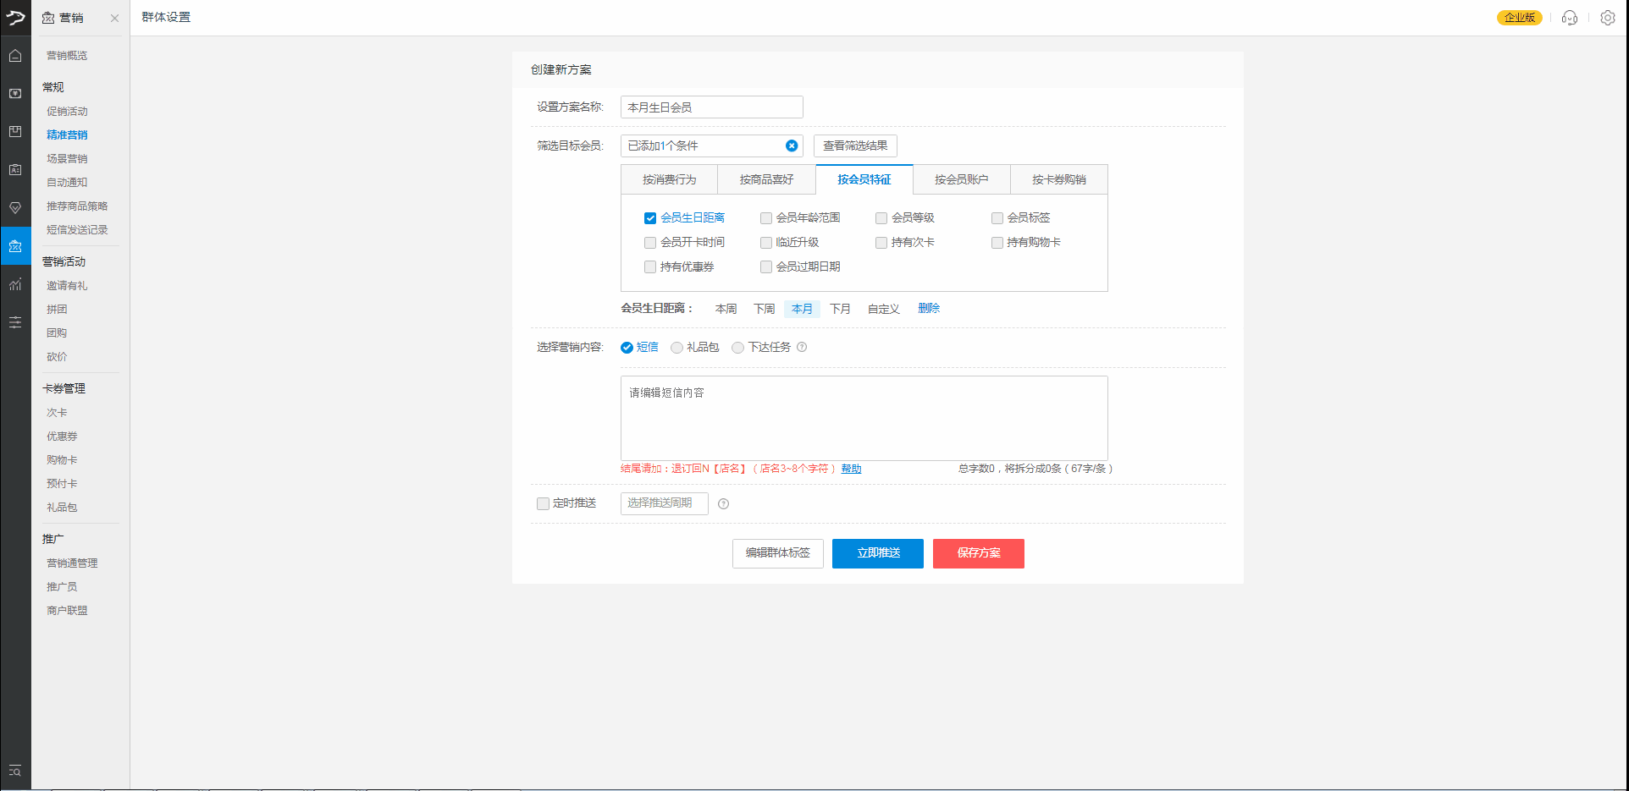
Task: Switch to the 按消费行为 tab
Action: point(669,179)
